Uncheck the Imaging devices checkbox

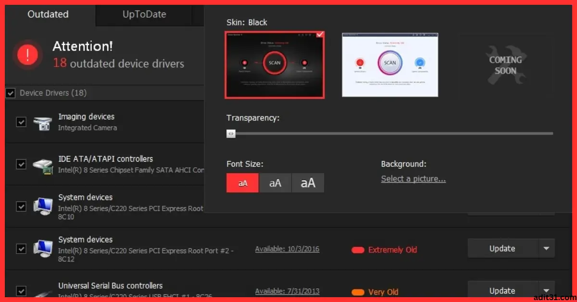[21, 122]
